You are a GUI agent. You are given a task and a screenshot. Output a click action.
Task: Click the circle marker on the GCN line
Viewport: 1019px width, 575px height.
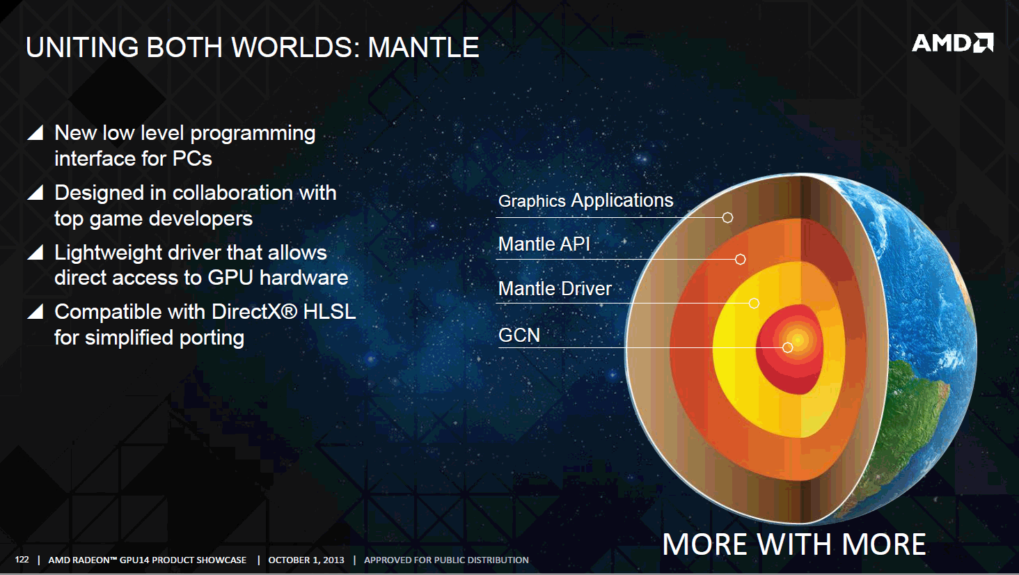pos(787,347)
